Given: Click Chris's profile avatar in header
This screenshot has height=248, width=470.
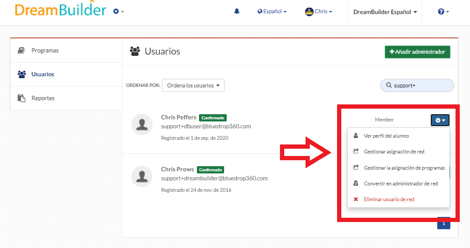Looking at the screenshot, I should [x=309, y=12].
